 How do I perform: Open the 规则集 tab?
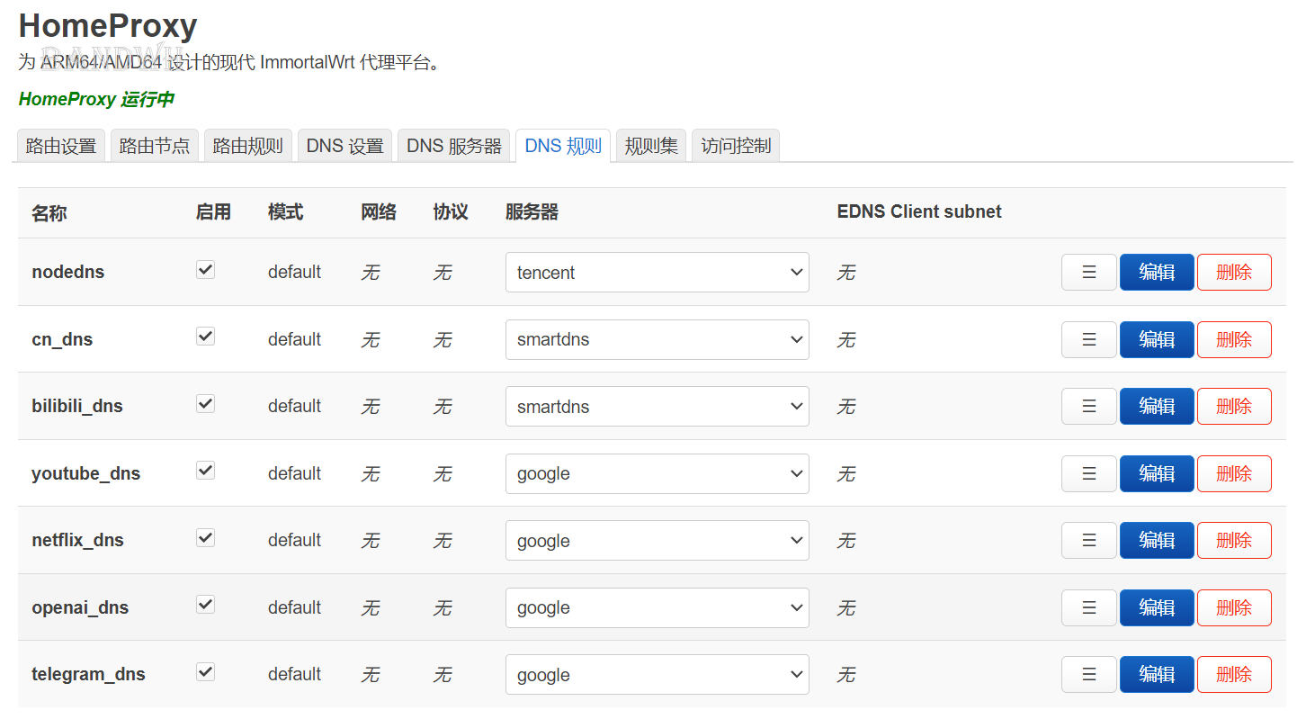tap(651, 146)
